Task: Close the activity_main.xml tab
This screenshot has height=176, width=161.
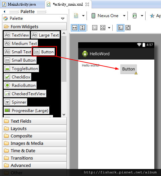Action: click(87, 4)
